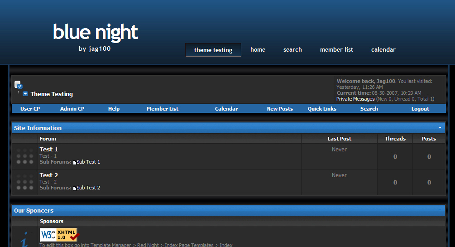455x247 pixels.
Task: Open the Search dropdown in navbar
Action: [x=369, y=109]
